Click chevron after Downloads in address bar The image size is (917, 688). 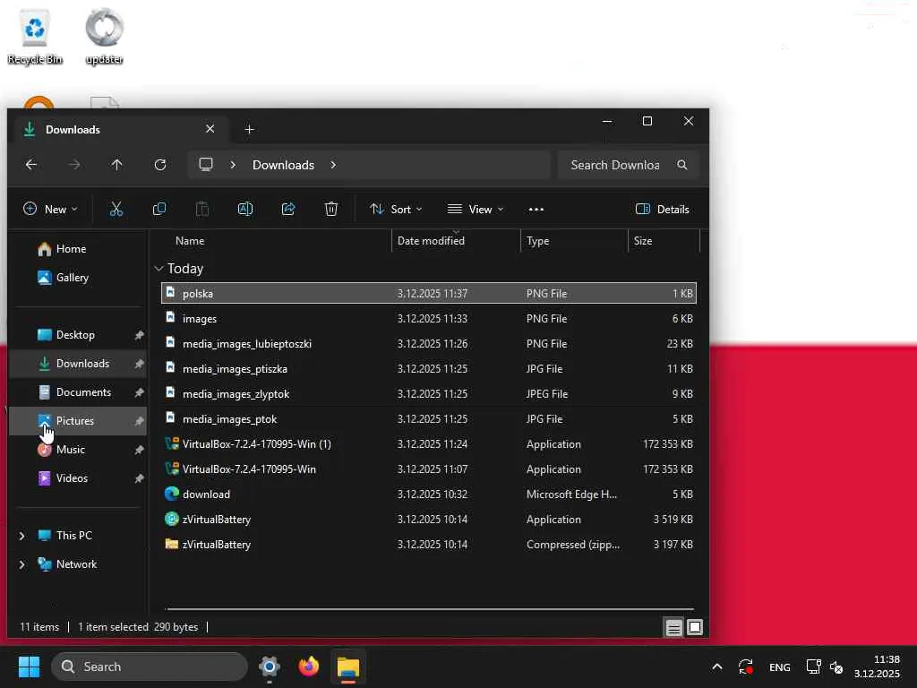(333, 165)
